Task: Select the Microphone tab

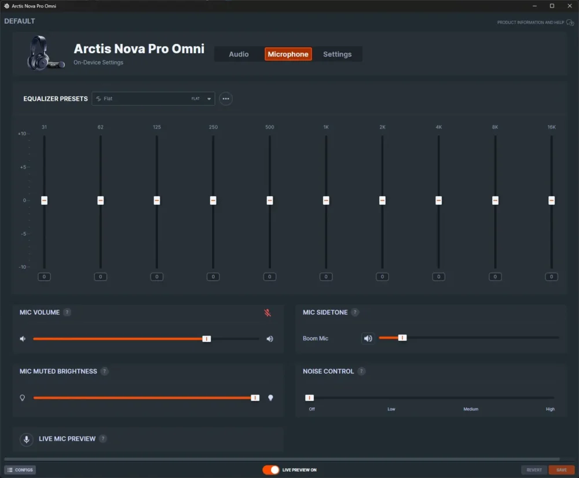Action: (288, 54)
